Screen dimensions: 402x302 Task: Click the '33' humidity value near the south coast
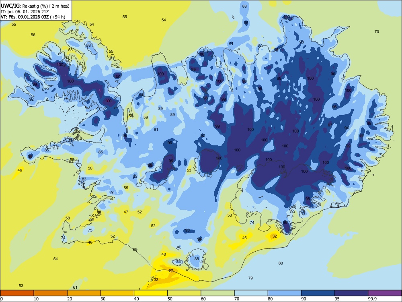(x=156, y=280)
